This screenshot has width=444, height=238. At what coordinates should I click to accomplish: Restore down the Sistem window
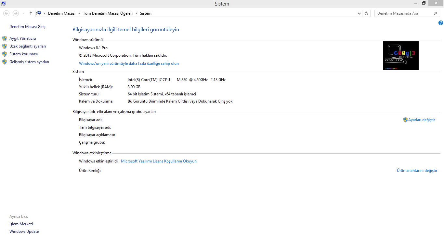(x=424, y=3)
